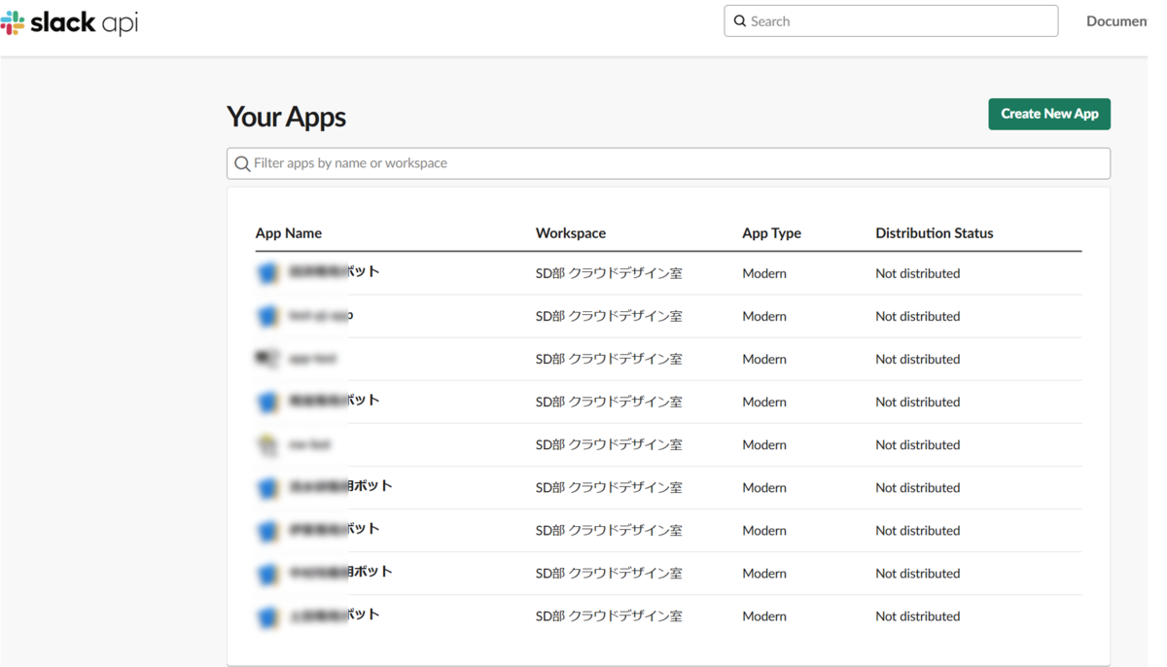
Task: Click the Distribution Status column header
Action: click(935, 233)
